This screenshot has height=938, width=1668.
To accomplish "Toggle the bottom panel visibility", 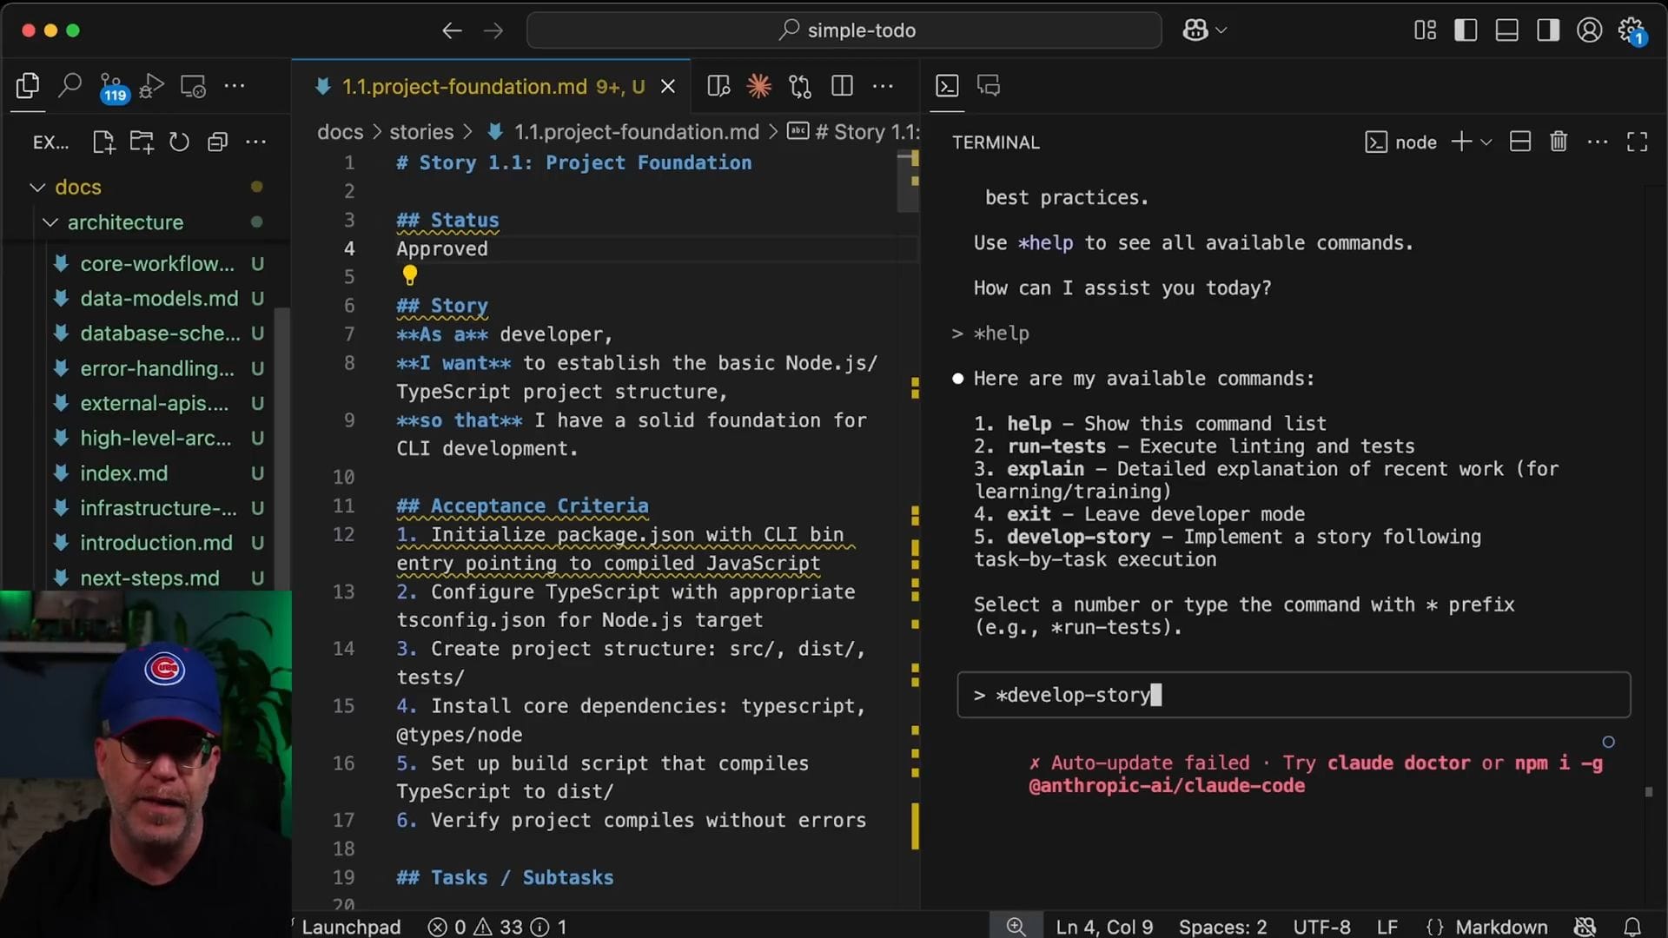I will point(1506,30).
